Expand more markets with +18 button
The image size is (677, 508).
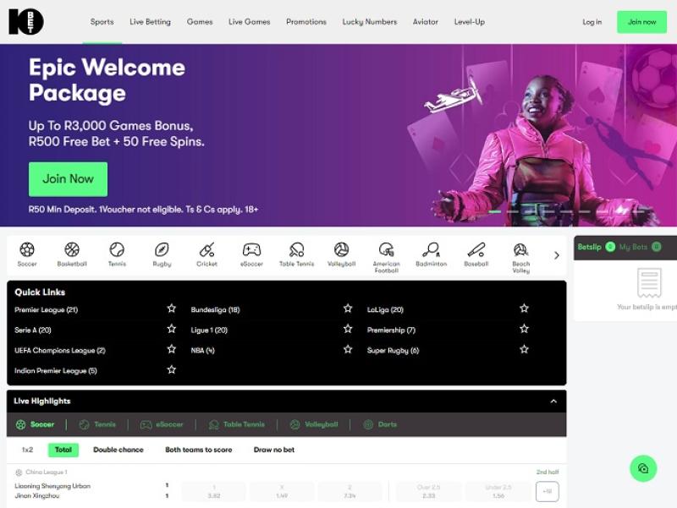[x=547, y=491]
